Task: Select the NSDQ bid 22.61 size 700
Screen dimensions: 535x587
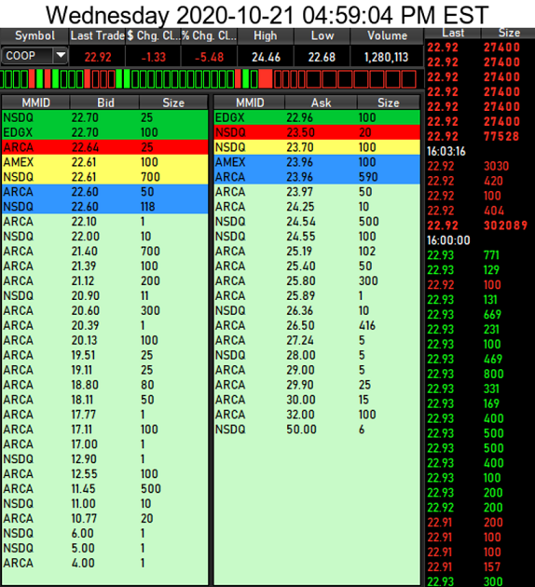Action: [104, 177]
